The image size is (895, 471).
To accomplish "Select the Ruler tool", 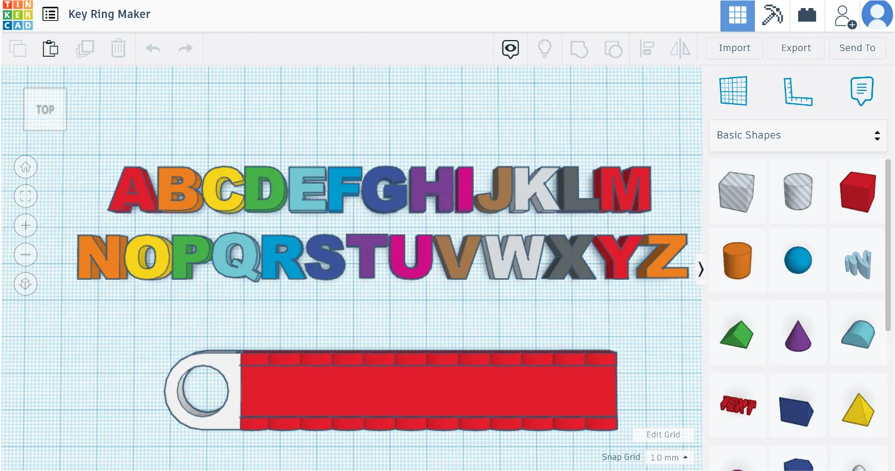I will (798, 92).
